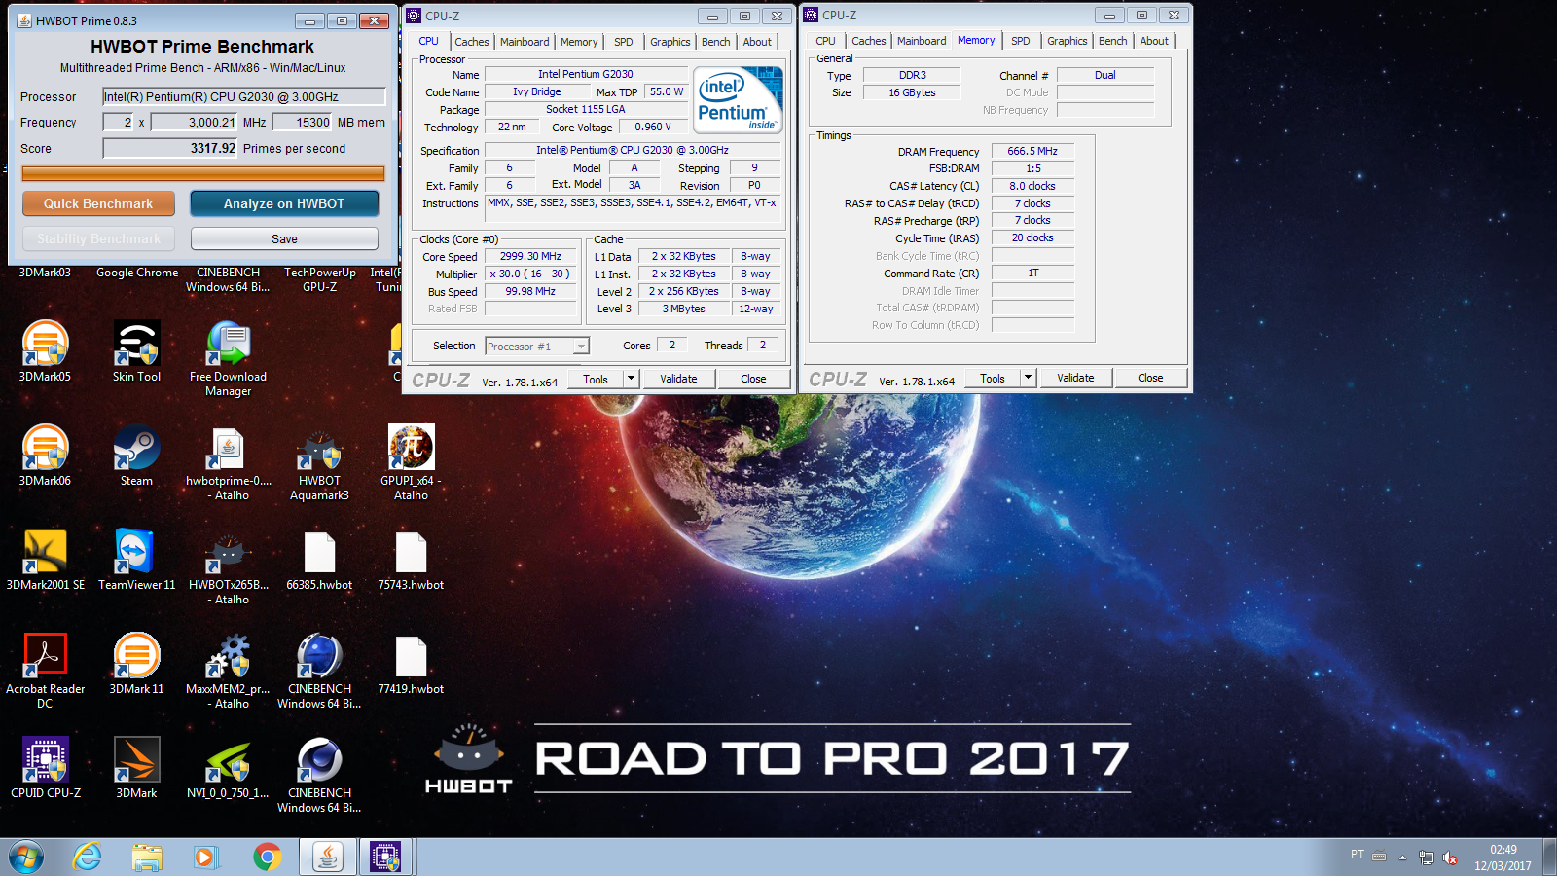Open the 3DMark05 desktop icon
Viewport: 1557px width, 876px height.
point(45,350)
